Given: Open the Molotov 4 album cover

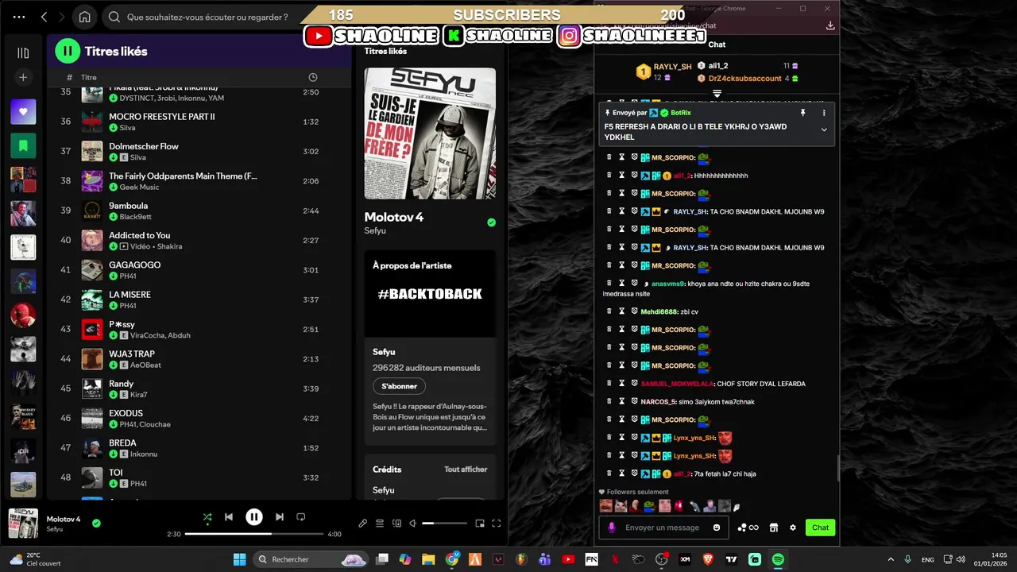Looking at the screenshot, I should coord(430,133).
